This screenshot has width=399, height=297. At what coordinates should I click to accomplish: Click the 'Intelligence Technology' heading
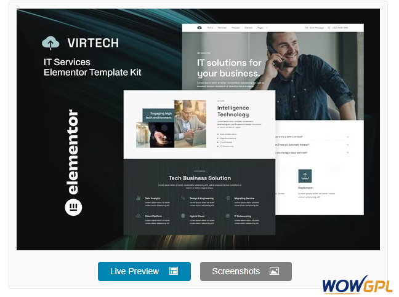tap(233, 111)
